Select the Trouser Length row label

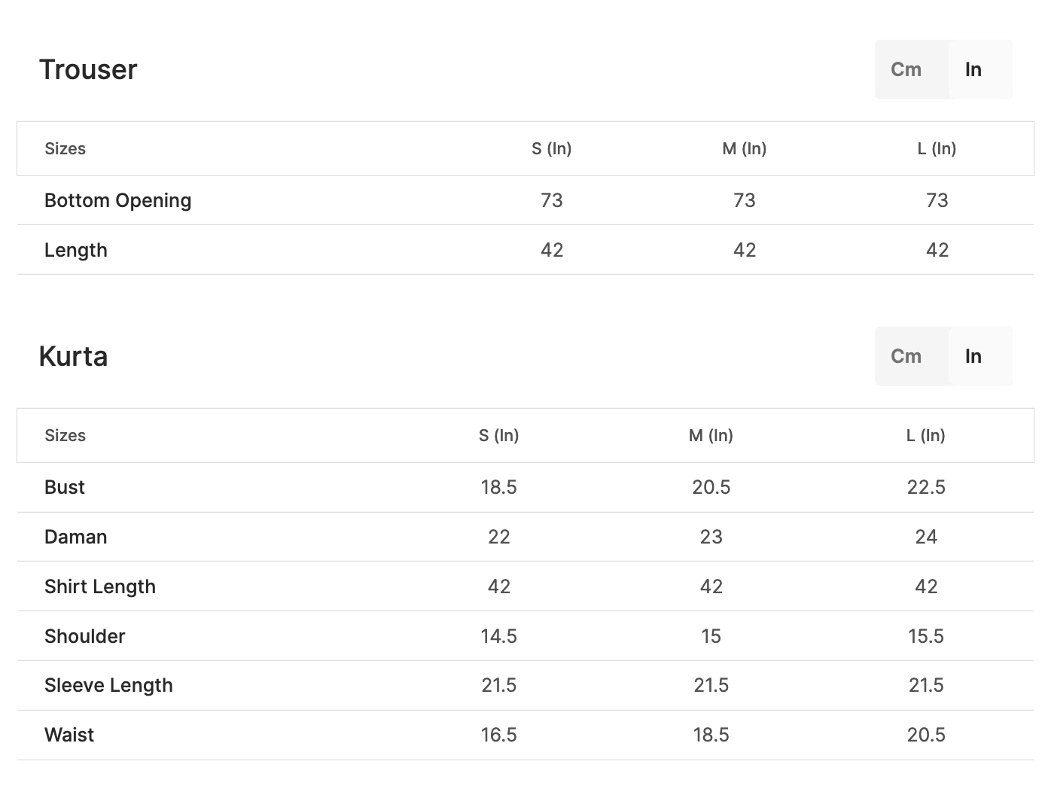(x=76, y=250)
